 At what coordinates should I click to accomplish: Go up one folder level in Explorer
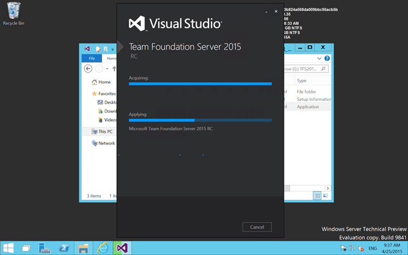(114, 69)
